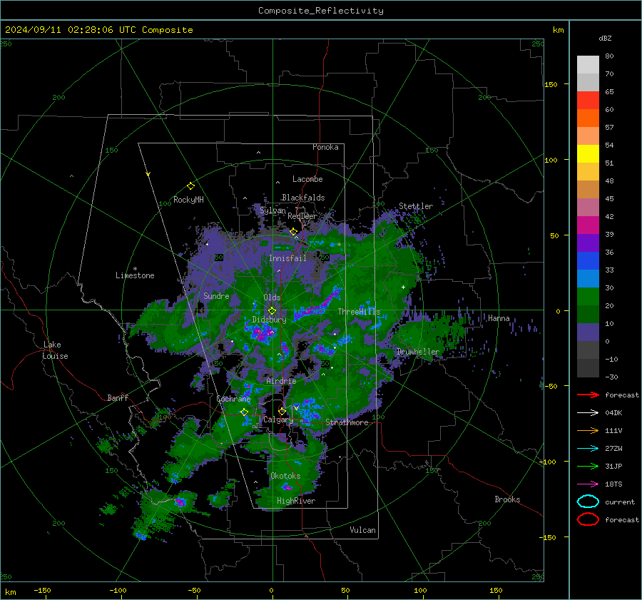The image size is (642, 600).
Task: Click yellow radar-site diamond below Olds
Action: pos(272,311)
